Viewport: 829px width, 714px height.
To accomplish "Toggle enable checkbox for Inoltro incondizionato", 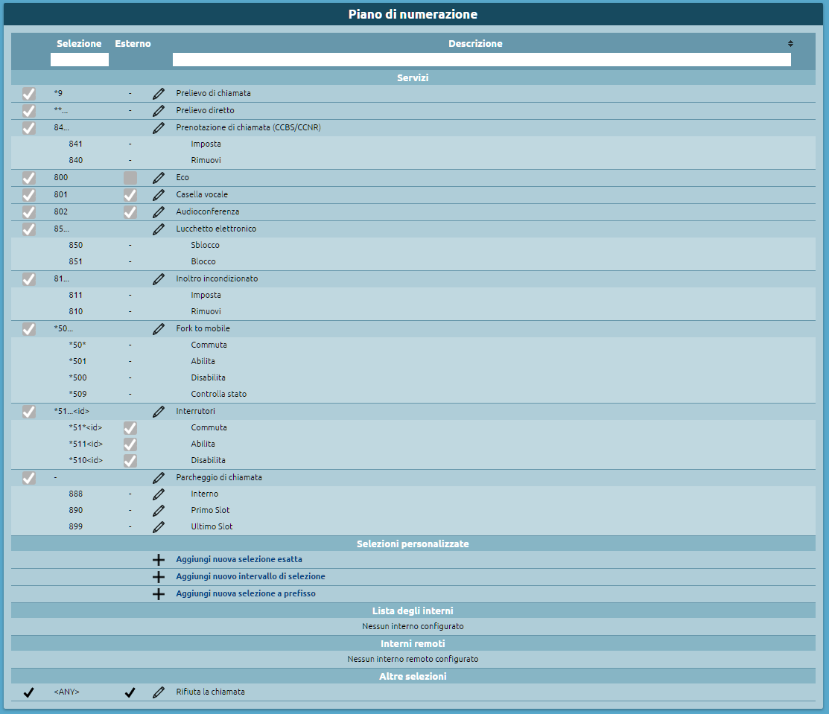I will click(28, 279).
